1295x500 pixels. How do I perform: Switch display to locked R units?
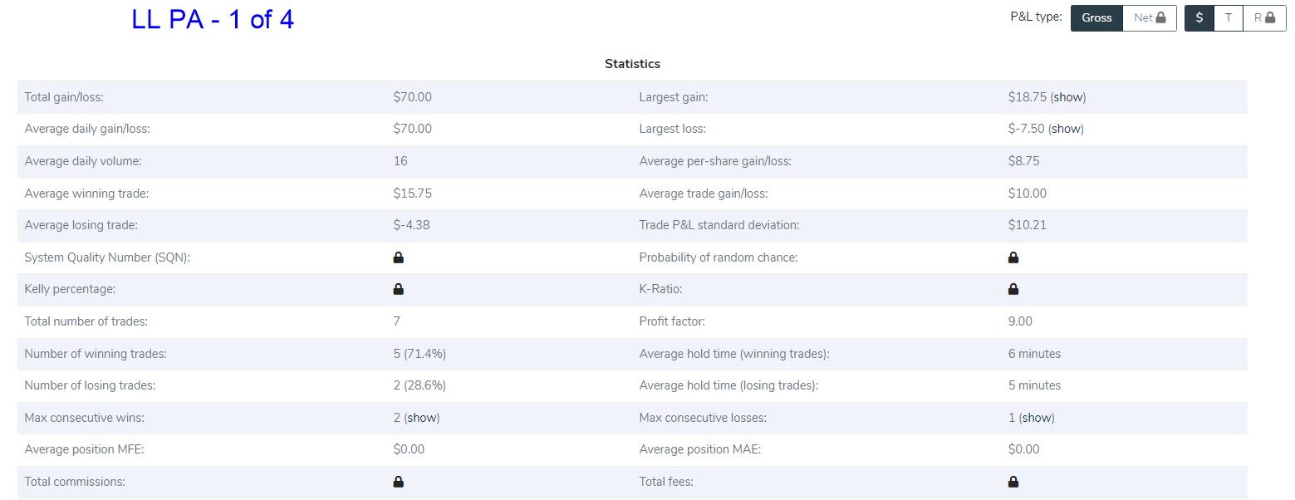pyautogui.click(x=1264, y=17)
